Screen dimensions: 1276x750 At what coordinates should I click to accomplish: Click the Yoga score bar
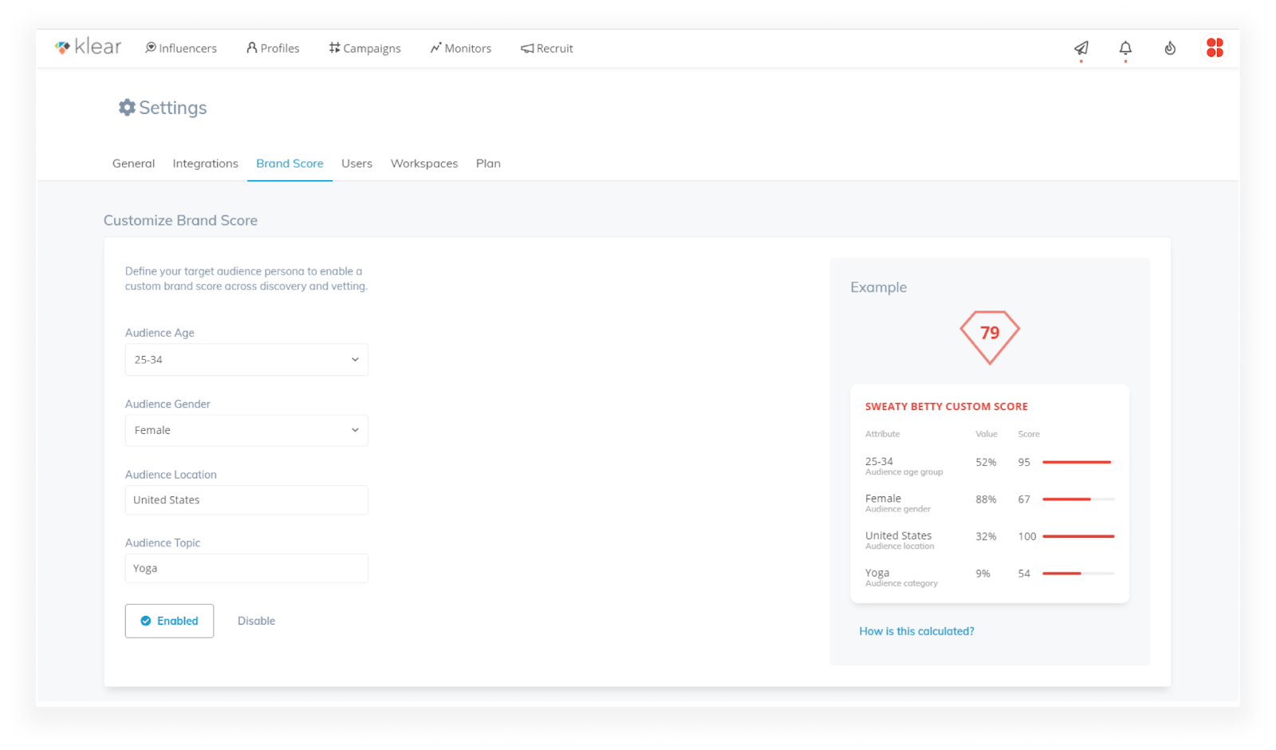coord(1078,573)
